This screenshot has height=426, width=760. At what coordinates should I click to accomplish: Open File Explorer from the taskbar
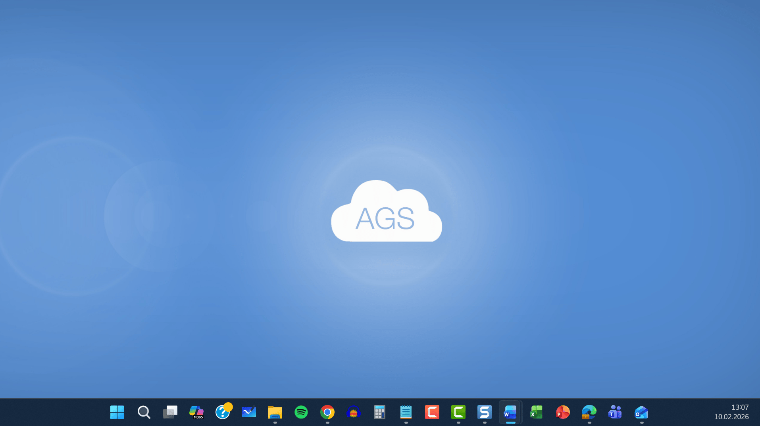tap(275, 412)
